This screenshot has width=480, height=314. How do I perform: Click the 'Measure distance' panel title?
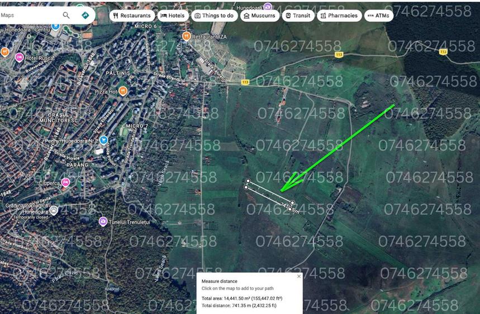[219, 281]
